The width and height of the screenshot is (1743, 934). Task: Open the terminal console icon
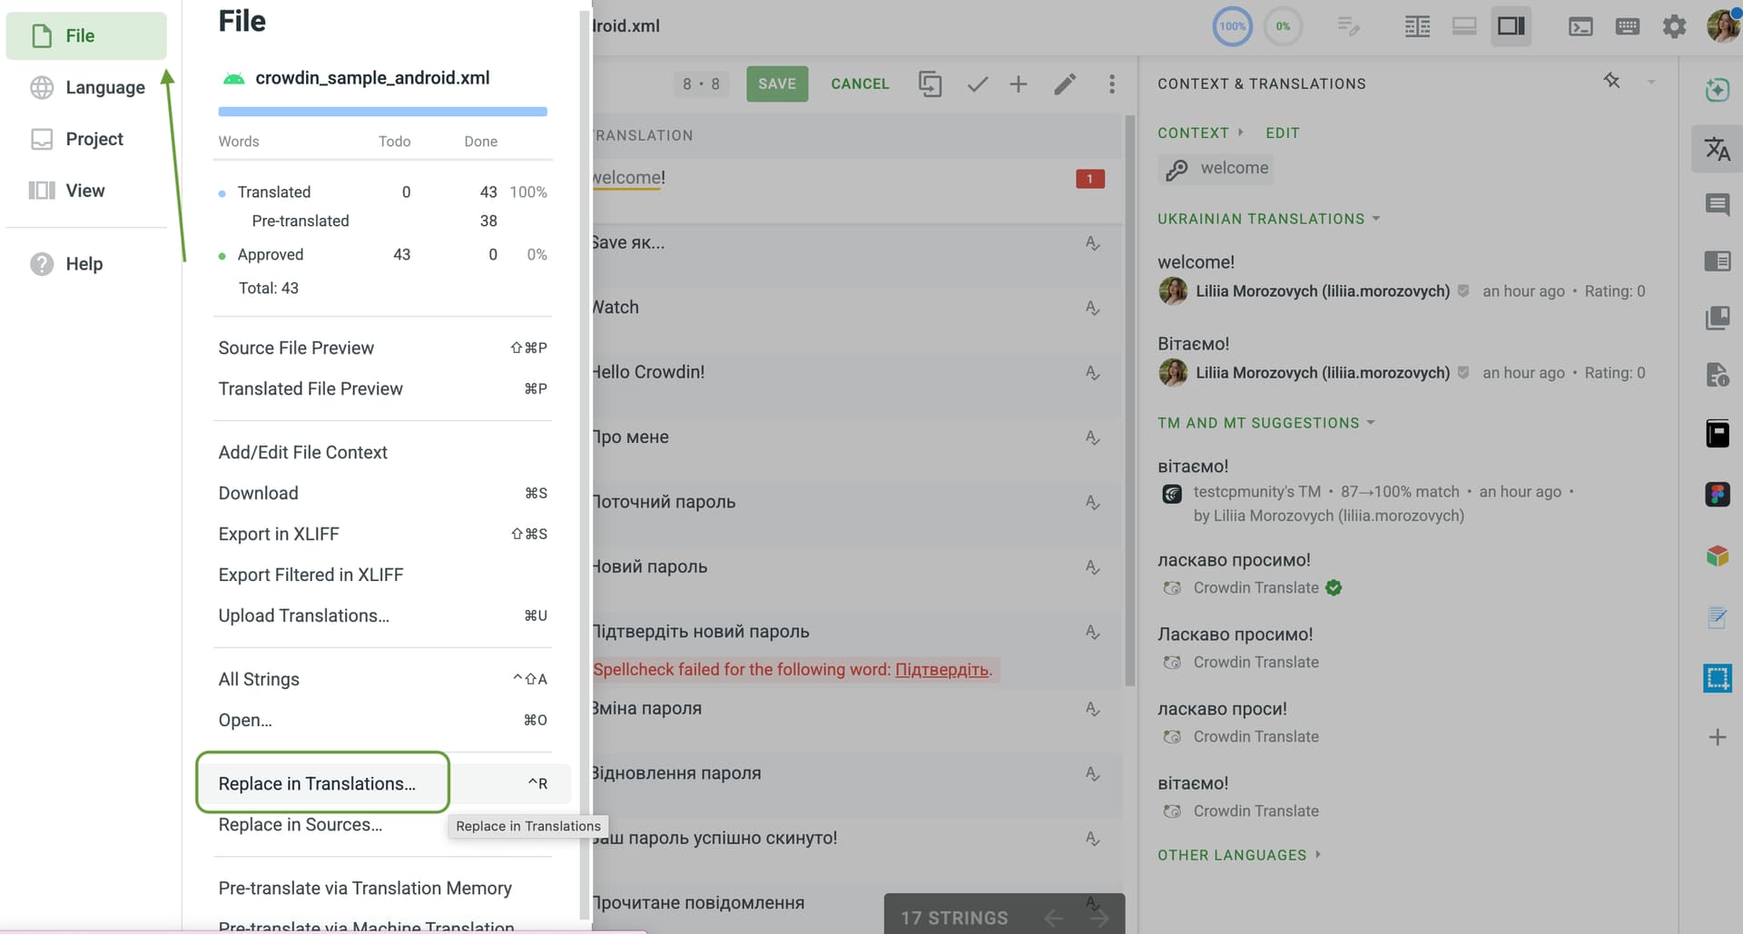click(1581, 26)
